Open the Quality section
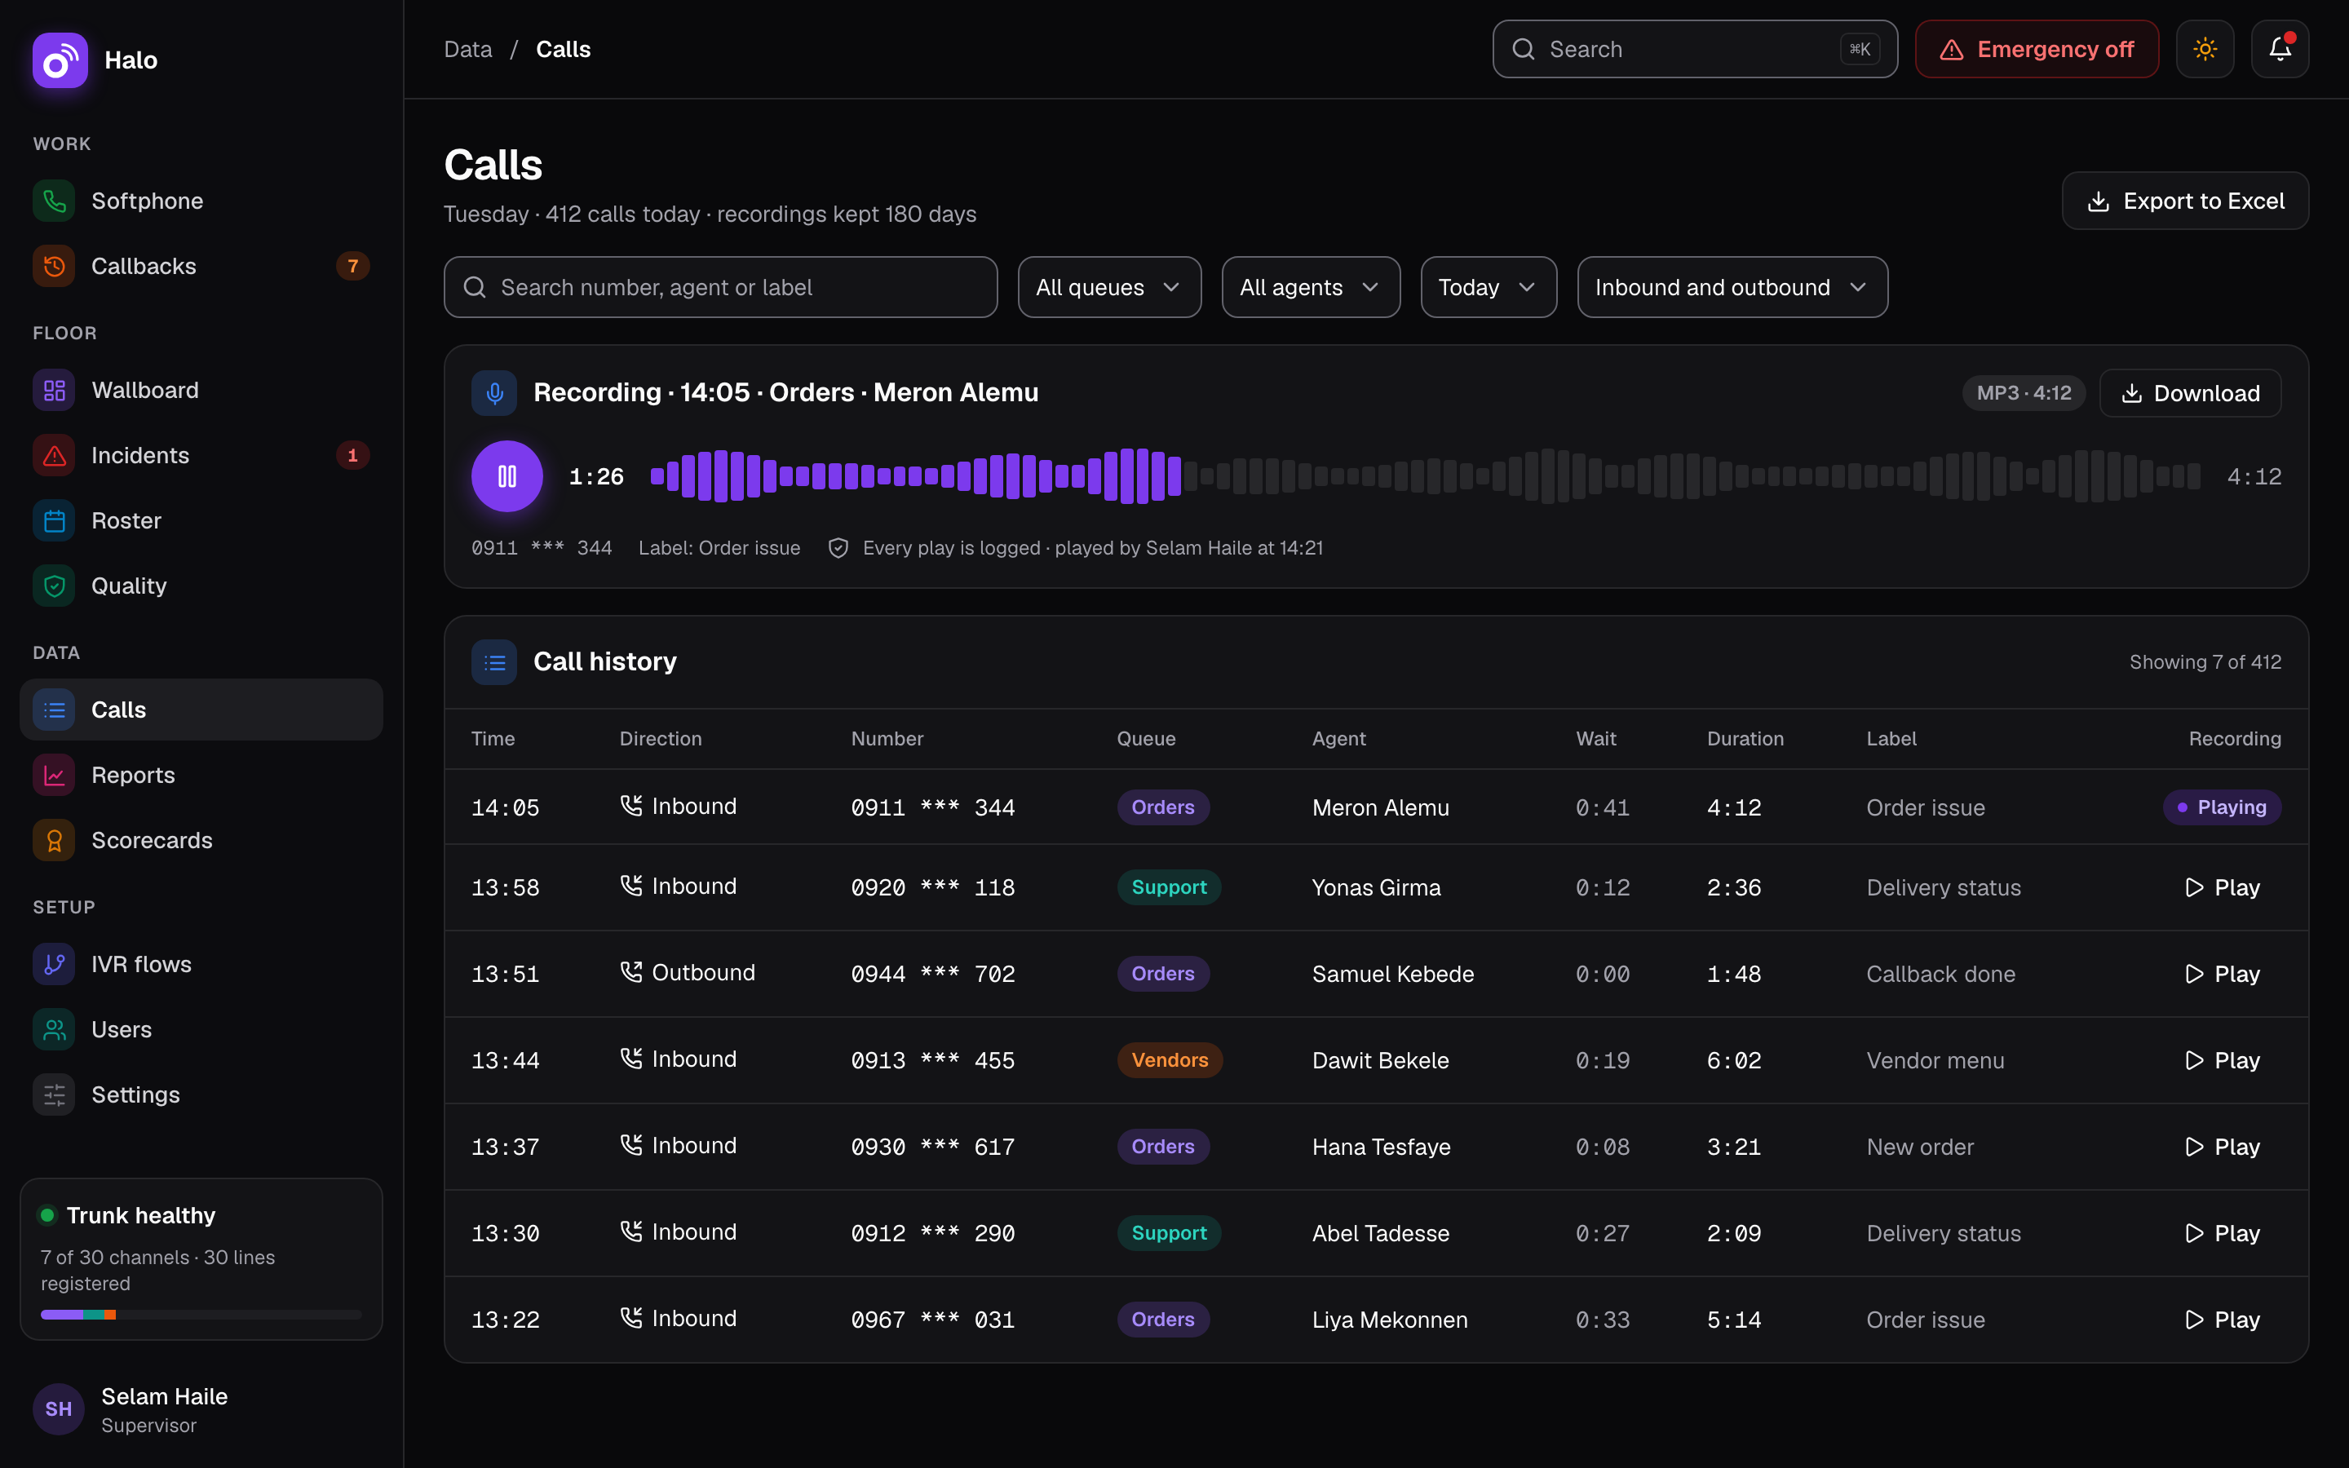The height and width of the screenshot is (1468, 2349). tap(201, 586)
